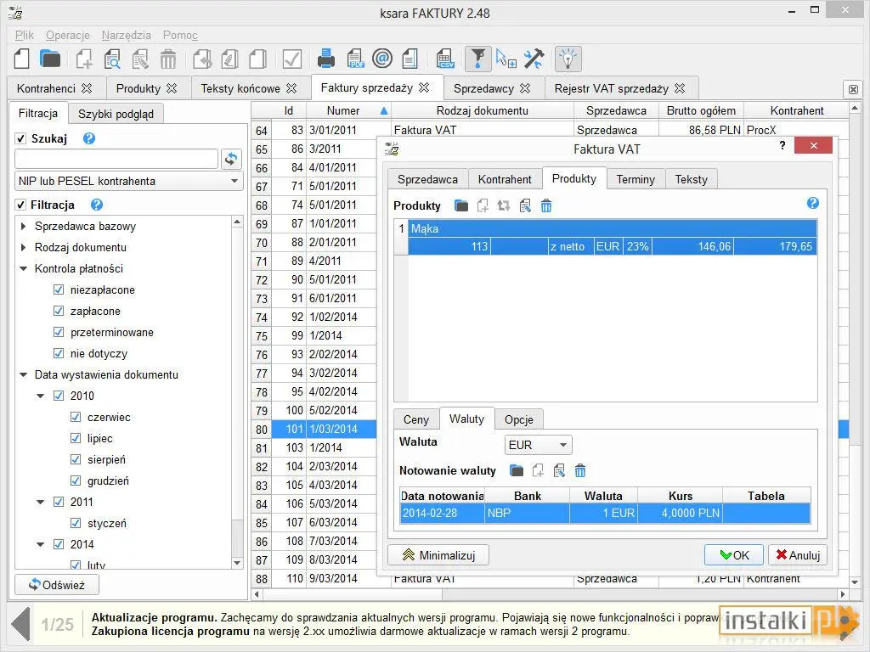Viewport: 870px width, 652px height.
Task: Uncheck the czerwiec month checkbox
Action: click(76, 417)
